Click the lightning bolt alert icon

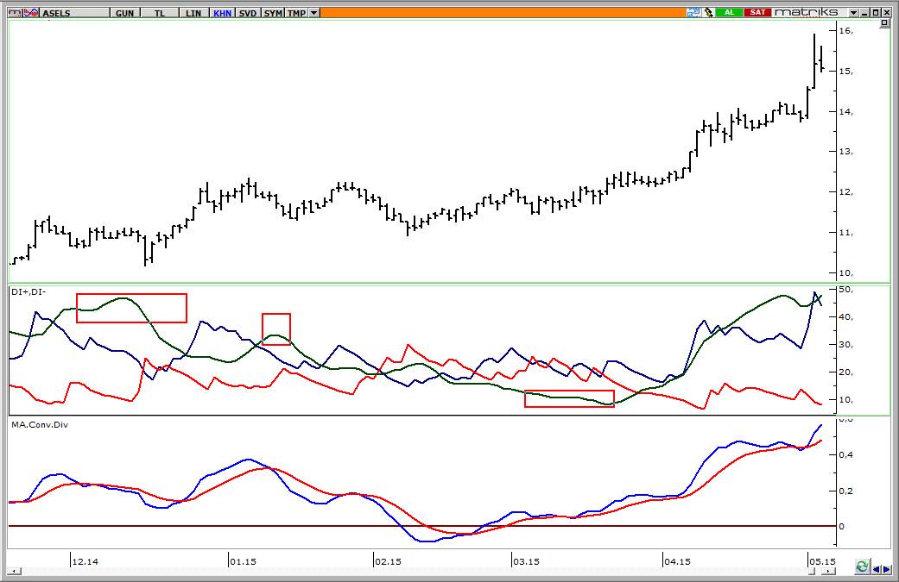(709, 12)
